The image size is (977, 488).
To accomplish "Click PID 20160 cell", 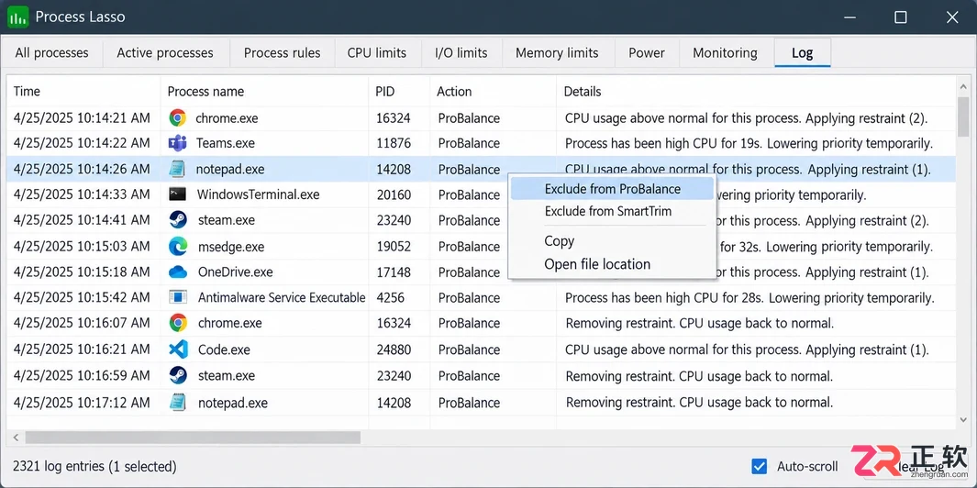I will tap(394, 194).
